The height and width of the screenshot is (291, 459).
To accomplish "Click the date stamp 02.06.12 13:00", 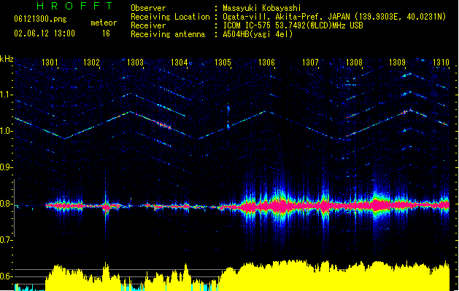I will coord(45,33).
